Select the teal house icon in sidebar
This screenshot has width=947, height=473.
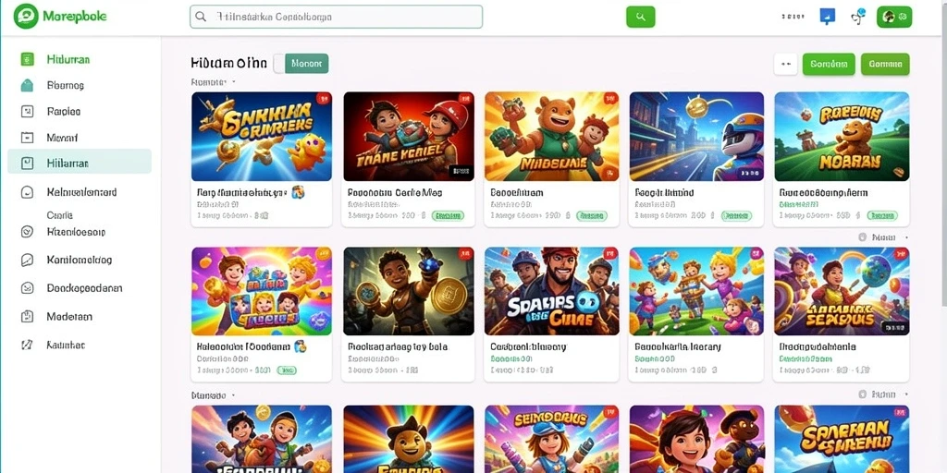(x=27, y=85)
